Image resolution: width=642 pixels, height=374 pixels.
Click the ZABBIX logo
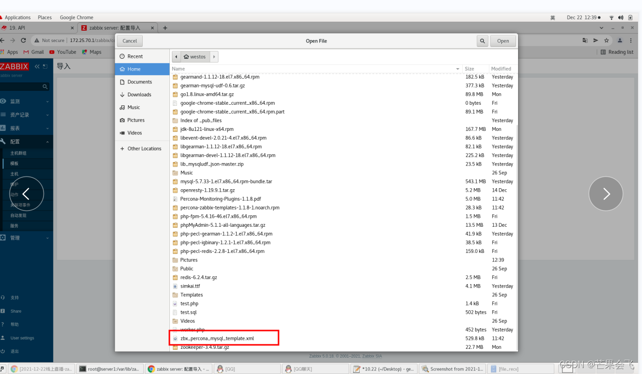(14, 66)
